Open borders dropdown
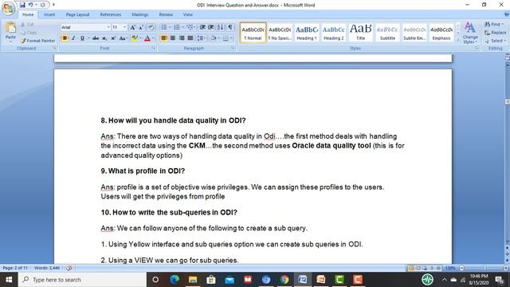Image resolution: width=510 pixels, height=287 pixels. coord(231,38)
